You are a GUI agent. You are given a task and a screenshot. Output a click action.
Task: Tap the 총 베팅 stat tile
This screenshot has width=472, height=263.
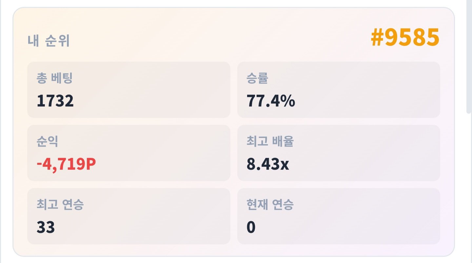129,90
